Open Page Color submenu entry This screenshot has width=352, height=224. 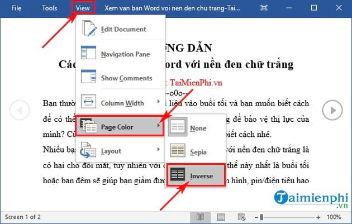(x=120, y=126)
